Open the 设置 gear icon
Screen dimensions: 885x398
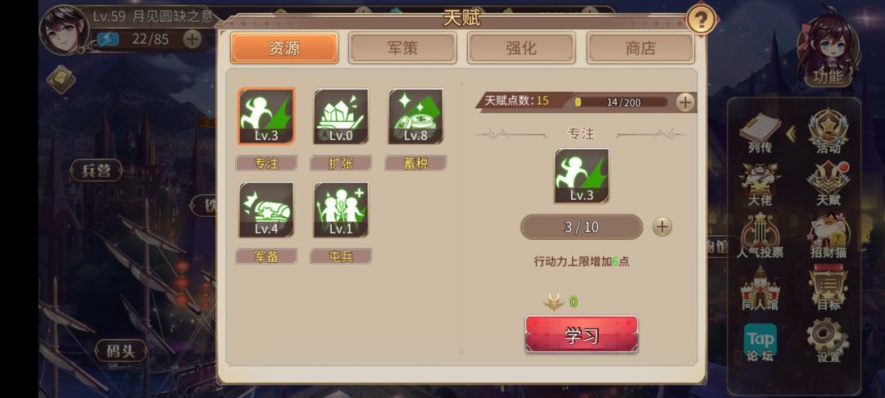click(828, 341)
